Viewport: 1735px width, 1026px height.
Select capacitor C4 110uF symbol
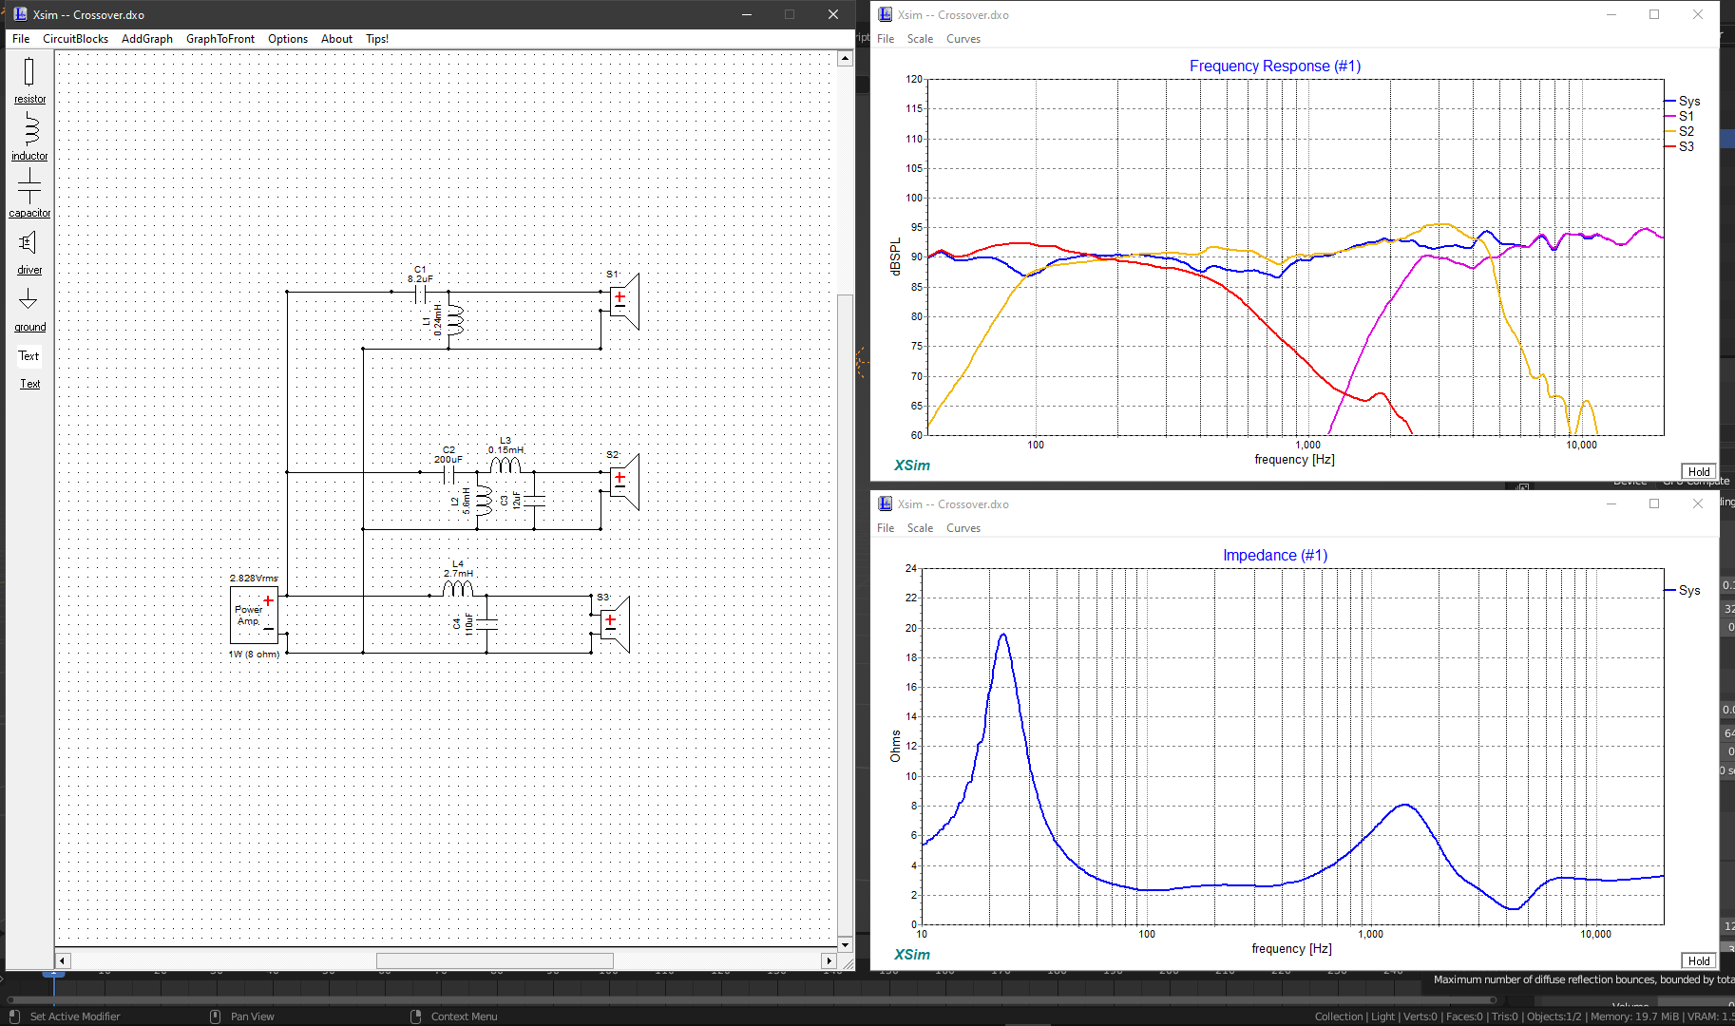click(x=486, y=624)
